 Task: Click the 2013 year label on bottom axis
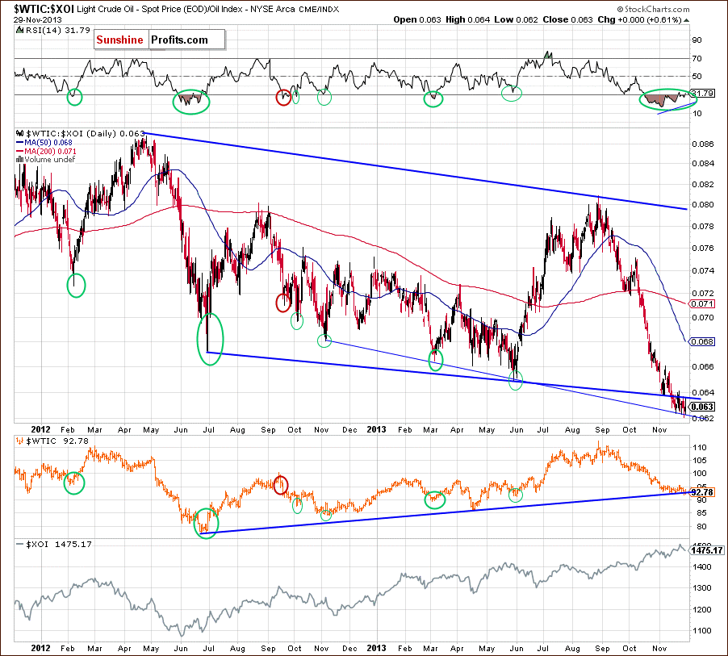click(x=376, y=648)
